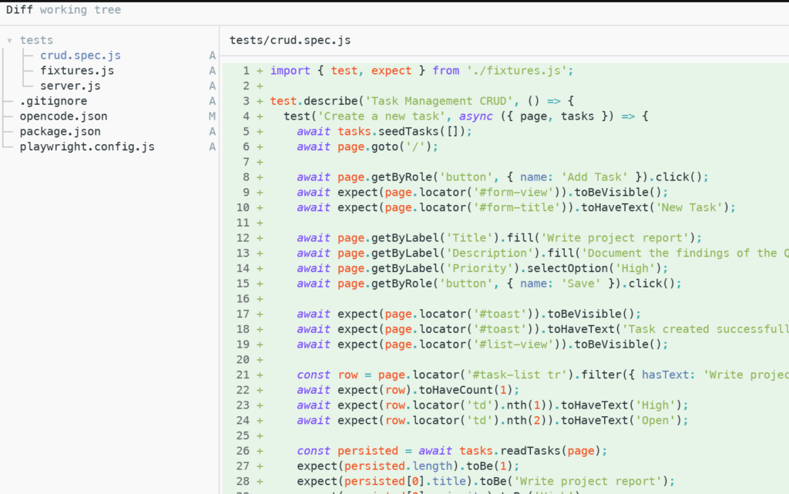789x494 pixels.
Task: Click persisted.length on line 27
Action: coord(398,465)
